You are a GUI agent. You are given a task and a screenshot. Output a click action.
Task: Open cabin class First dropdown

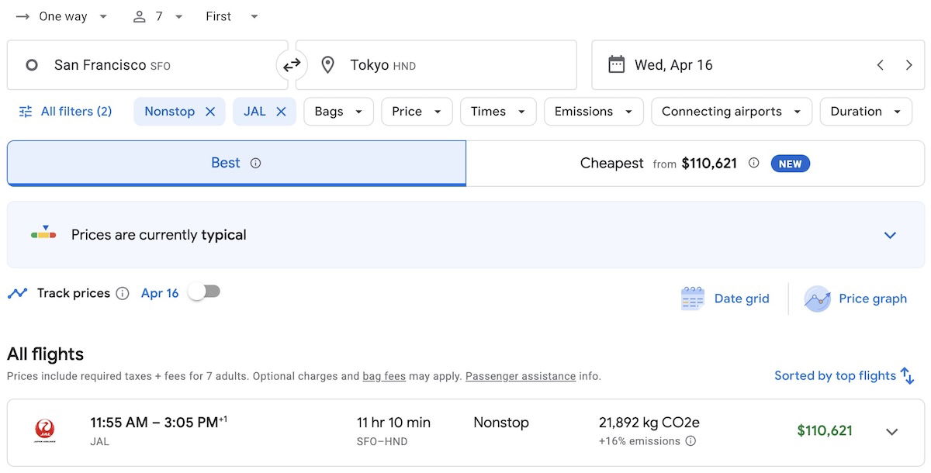[x=232, y=16]
